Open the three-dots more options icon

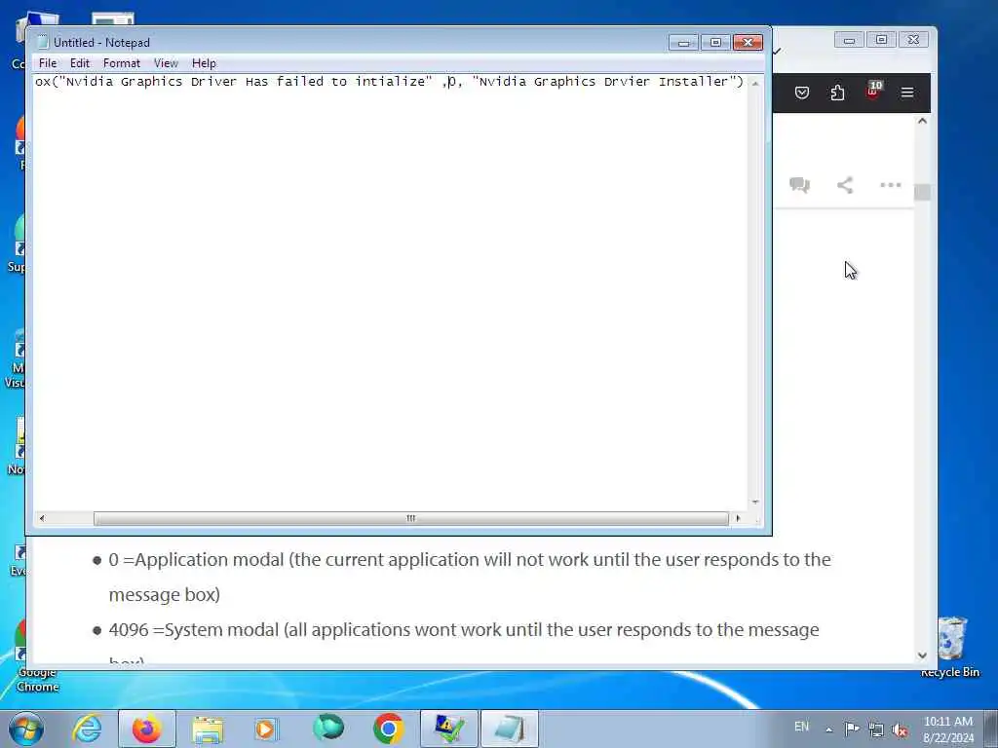(891, 185)
